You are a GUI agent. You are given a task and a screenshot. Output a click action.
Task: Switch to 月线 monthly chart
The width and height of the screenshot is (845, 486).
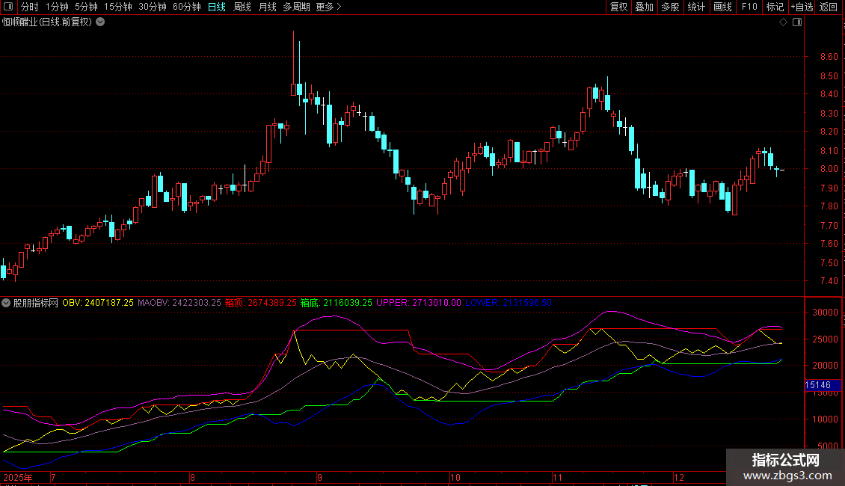click(267, 7)
